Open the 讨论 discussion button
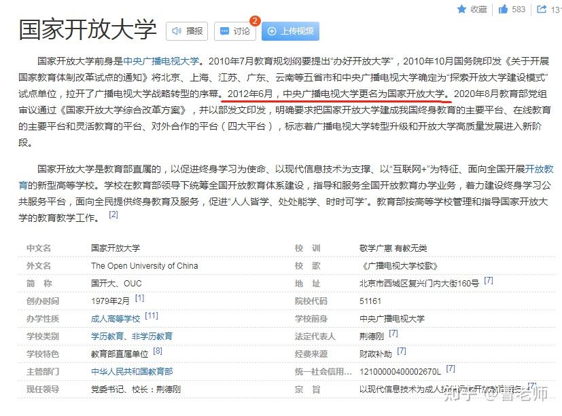This screenshot has width=562, height=416. point(234,31)
